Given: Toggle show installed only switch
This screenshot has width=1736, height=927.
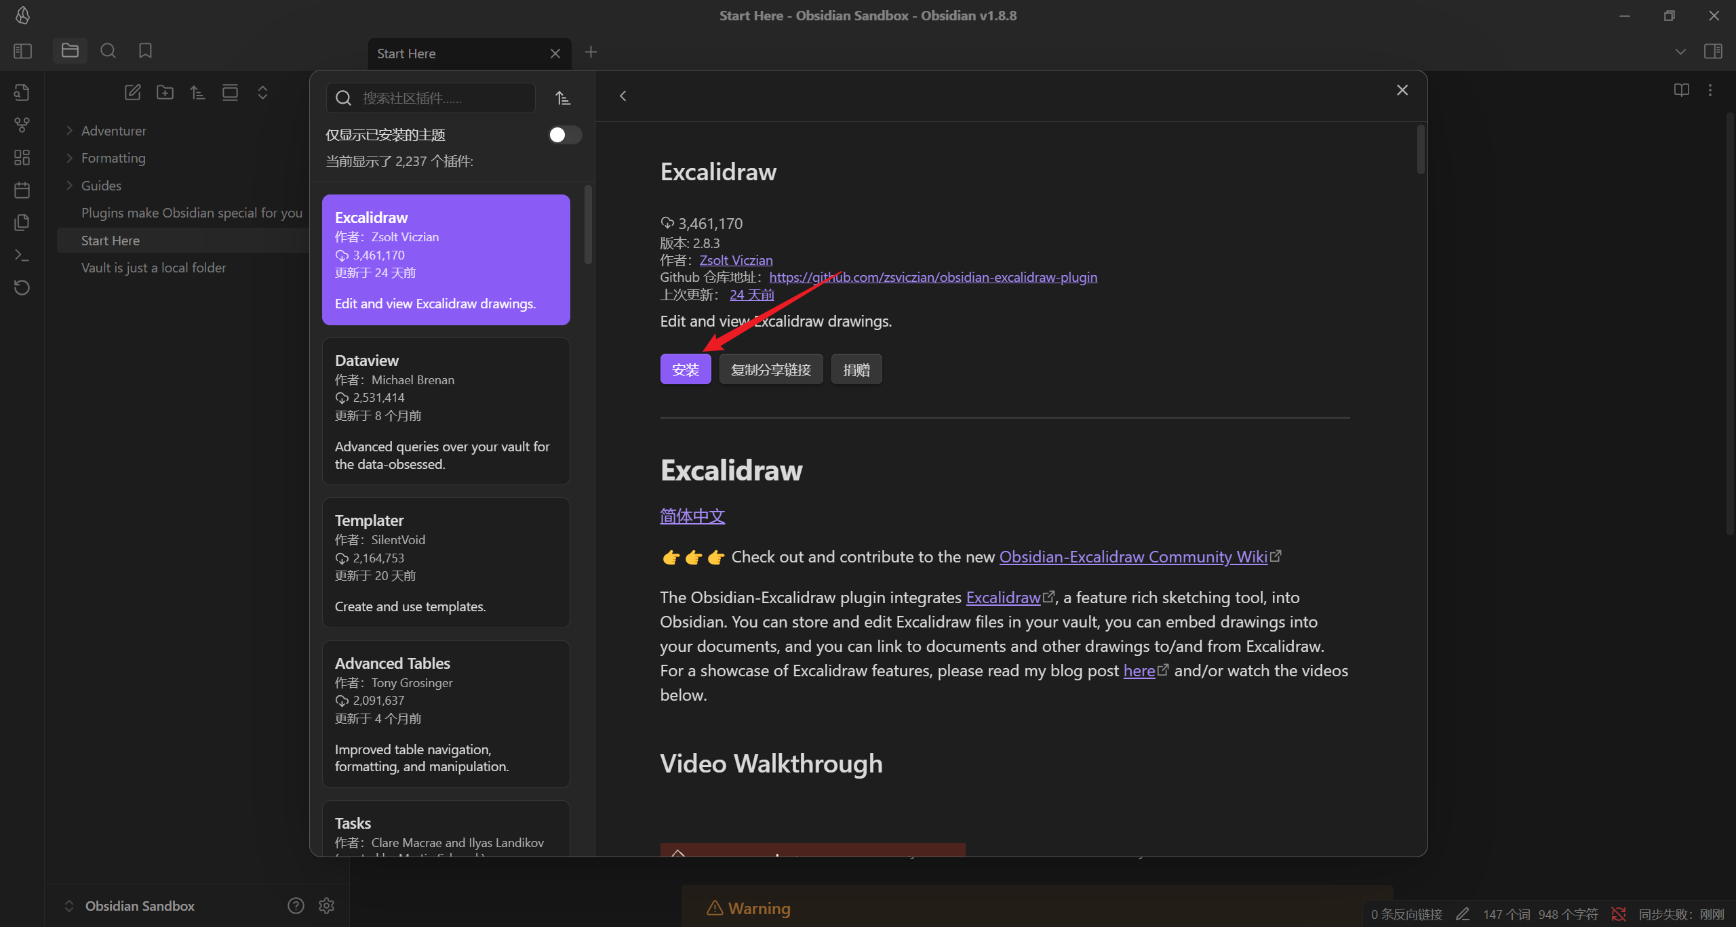Looking at the screenshot, I should pyautogui.click(x=565, y=135).
